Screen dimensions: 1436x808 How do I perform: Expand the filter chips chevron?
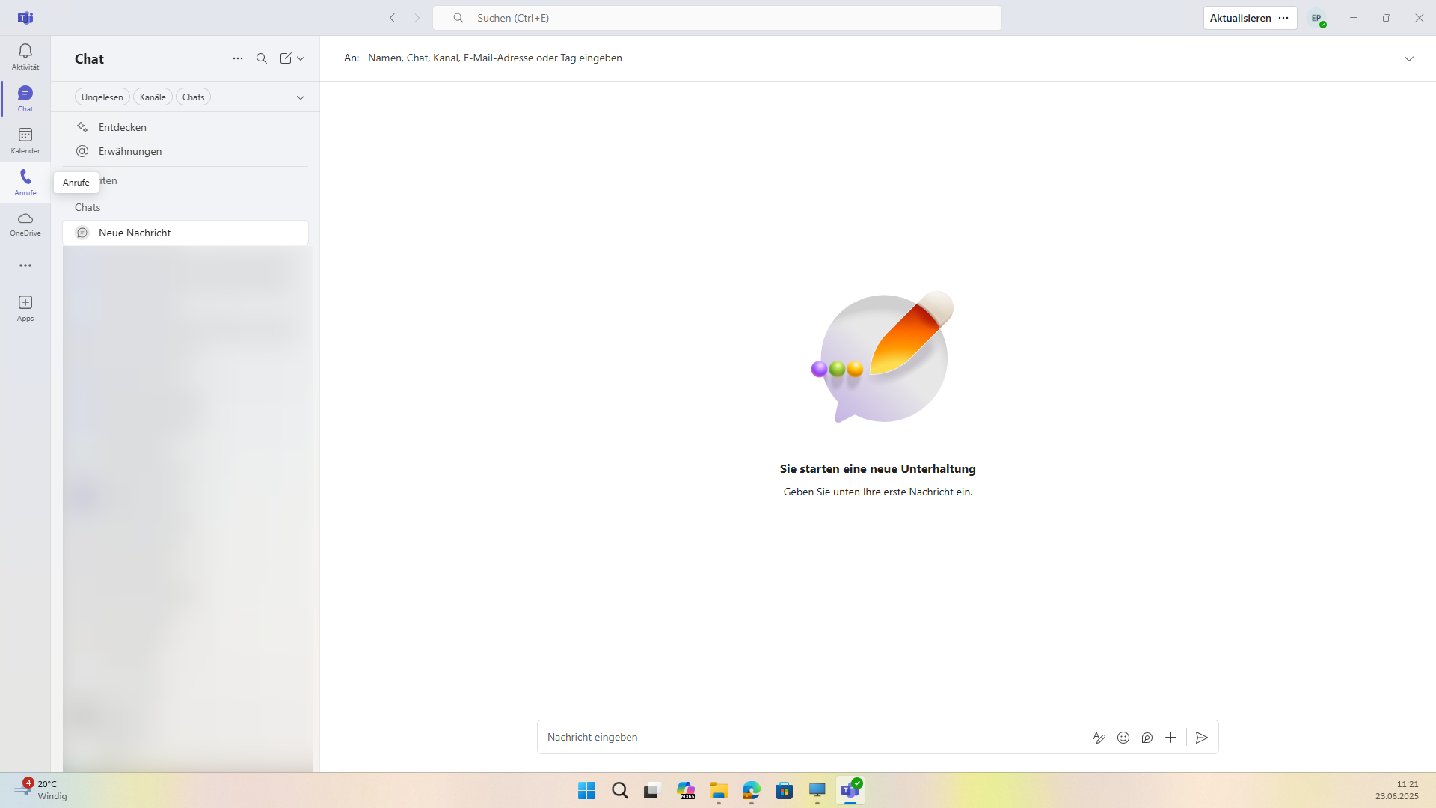pos(301,97)
